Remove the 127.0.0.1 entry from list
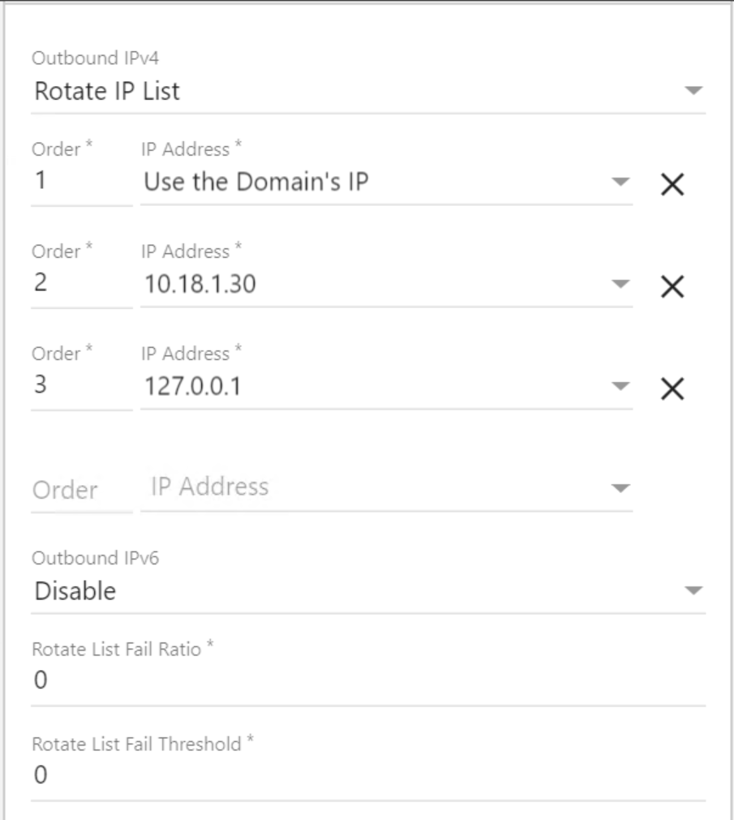Image resolution: width=734 pixels, height=820 pixels. (x=672, y=389)
